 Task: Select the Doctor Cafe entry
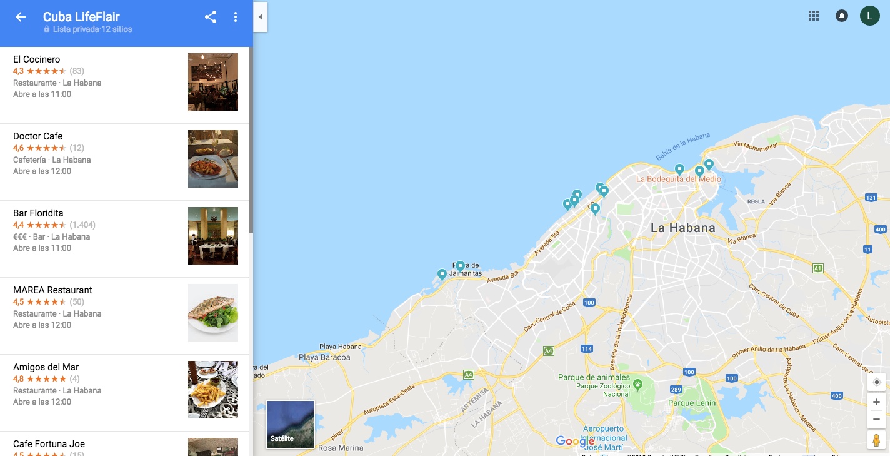click(125, 162)
